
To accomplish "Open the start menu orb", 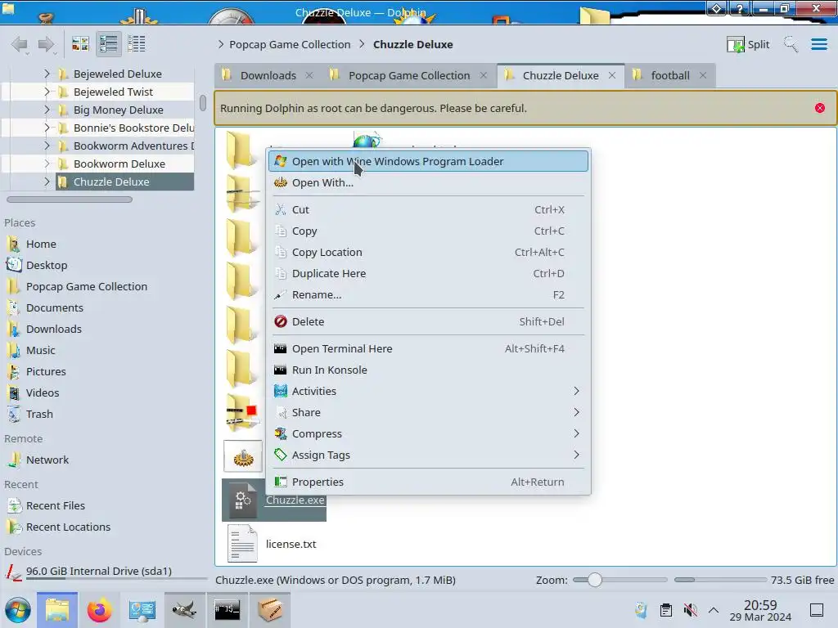I will pos(18,610).
